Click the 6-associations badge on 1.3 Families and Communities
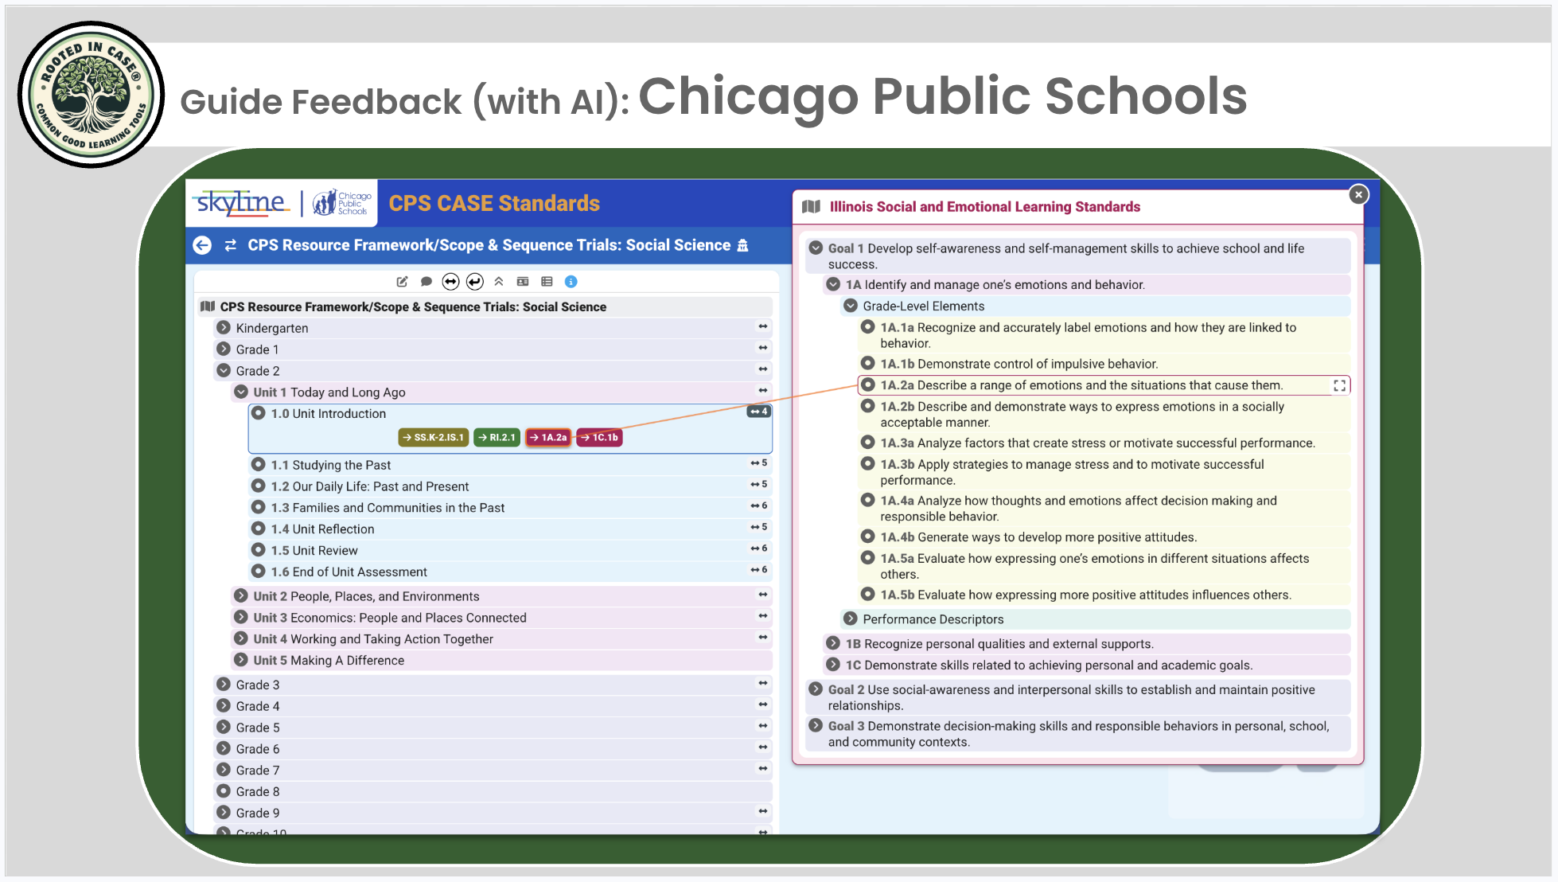Viewport: 1558px width, 882px height. (x=758, y=506)
